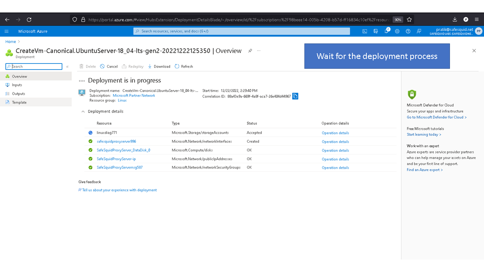Select Template in the left menu
This screenshot has width=484, height=272.
pyautogui.click(x=36, y=102)
